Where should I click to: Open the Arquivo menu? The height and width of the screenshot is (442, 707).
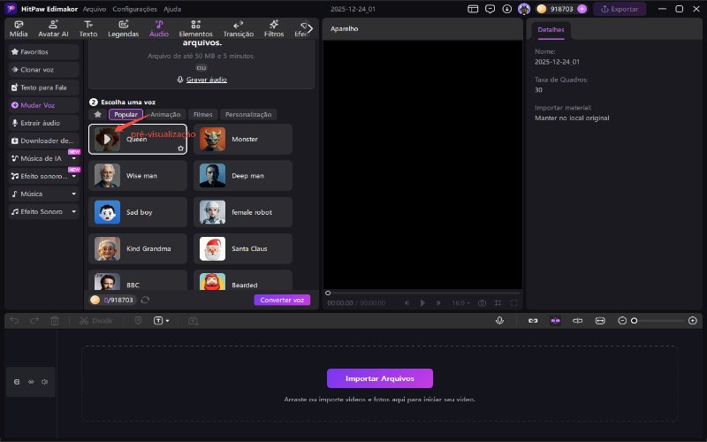pyautogui.click(x=95, y=9)
